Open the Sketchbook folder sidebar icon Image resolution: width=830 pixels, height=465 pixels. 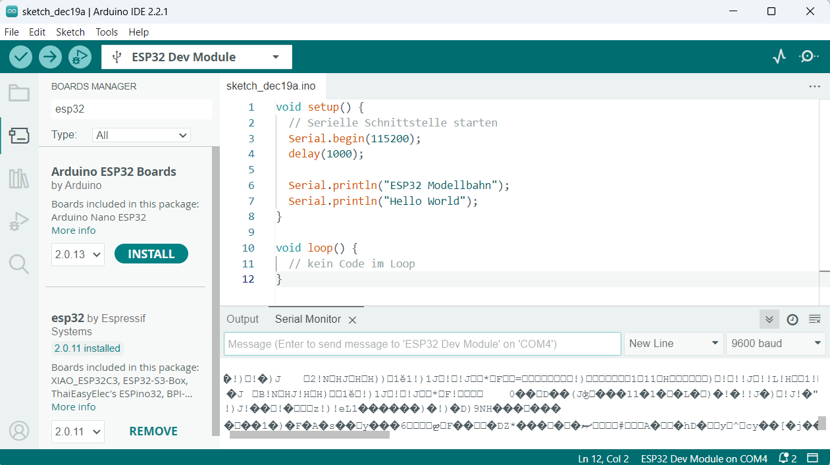pyautogui.click(x=18, y=93)
